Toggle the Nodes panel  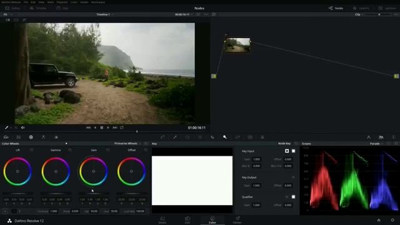click(336, 8)
